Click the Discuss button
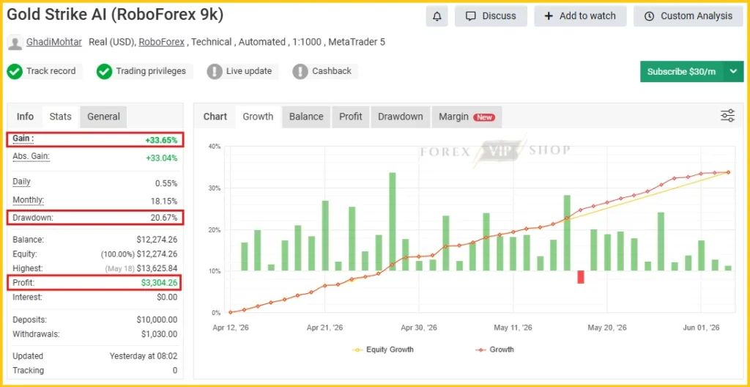Image resolution: width=750 pixels, height=387 pixels. (x=491, y=16)
